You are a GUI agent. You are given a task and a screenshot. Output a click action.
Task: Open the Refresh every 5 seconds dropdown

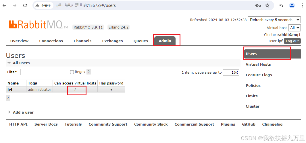tap(274, 20)
